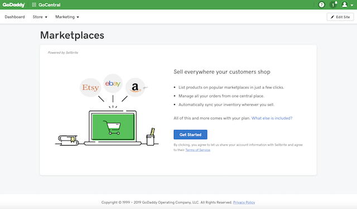
Task: Open the Marketing dropdown menu
Action: pos(67,17)
